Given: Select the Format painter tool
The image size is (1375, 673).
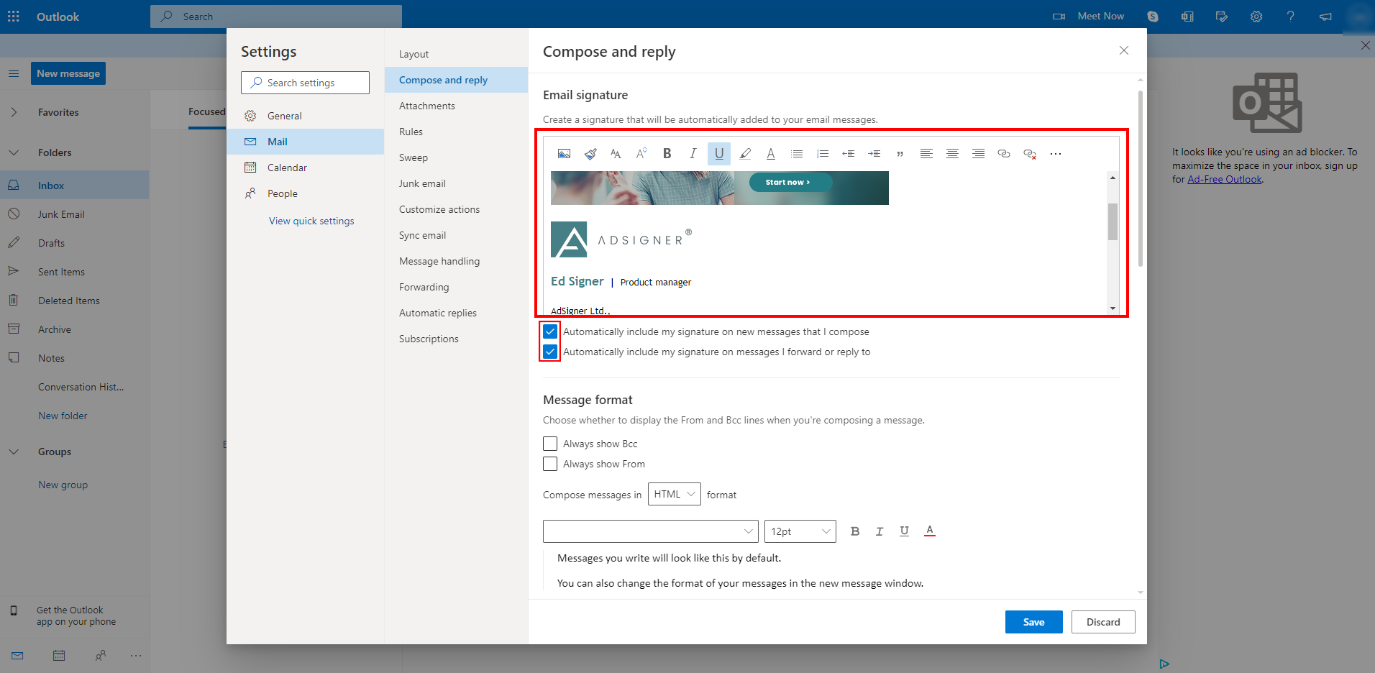Looking at the screenshot, I should [x=590, y=154].
